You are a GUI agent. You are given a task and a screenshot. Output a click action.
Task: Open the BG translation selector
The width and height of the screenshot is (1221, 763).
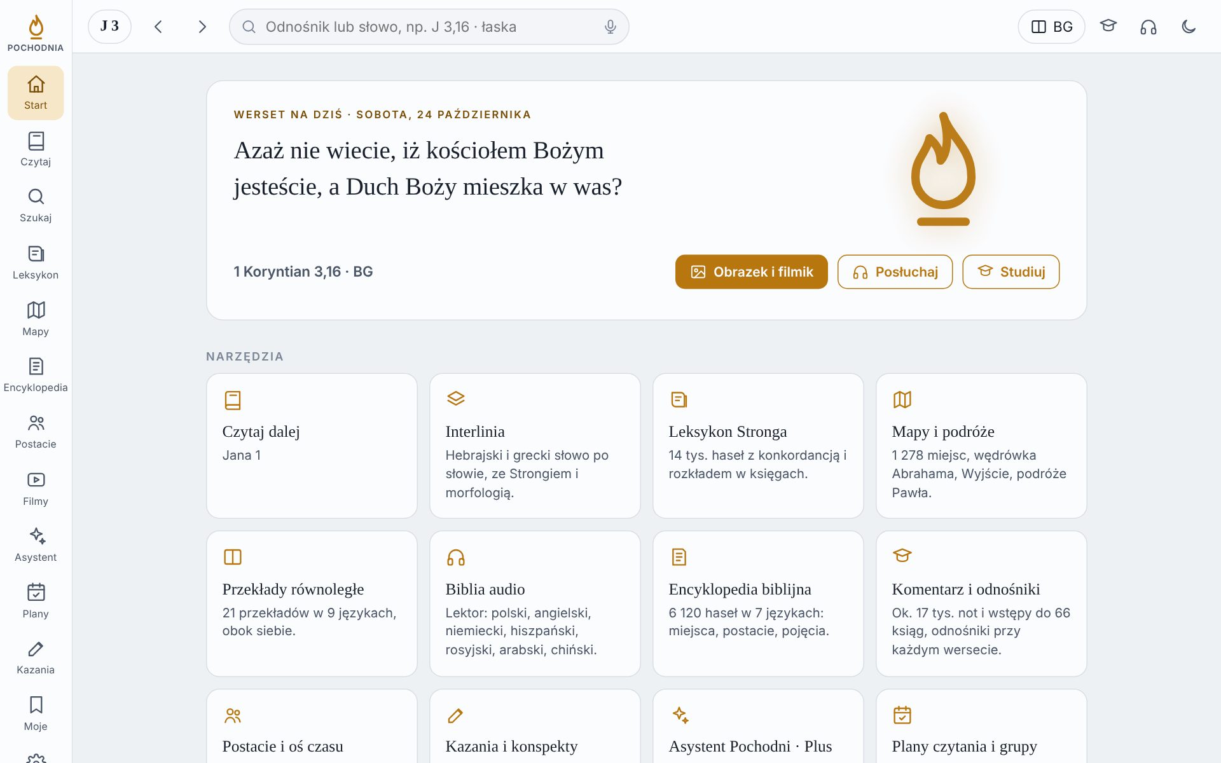click(1051, 27)
